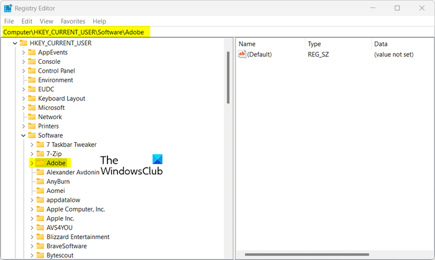Click the Console folder icon
The image size is (435, 260).
32,61
